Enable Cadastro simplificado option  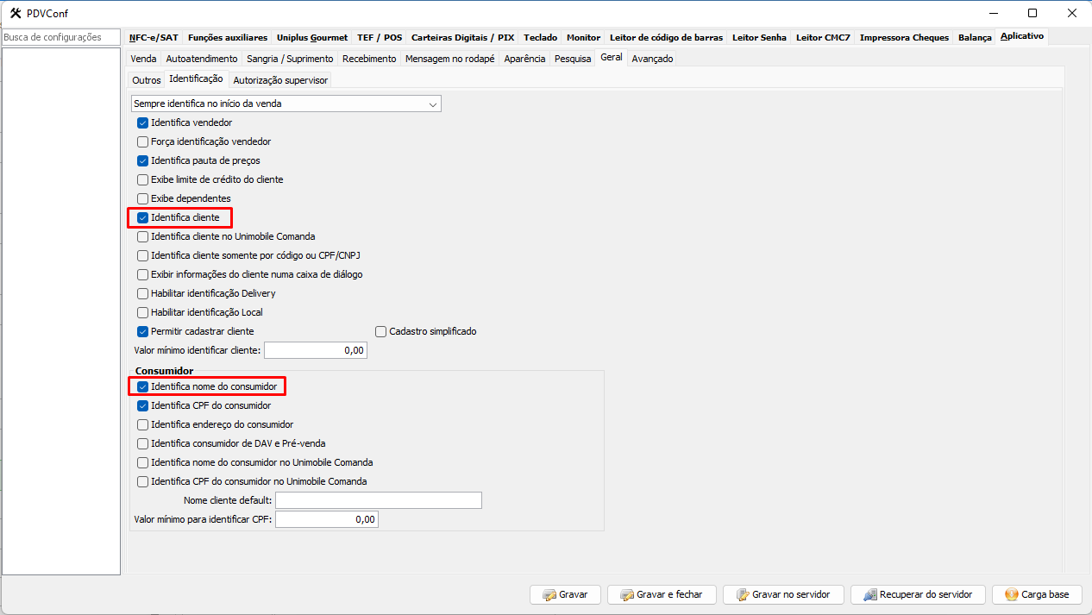(x=381, y=331)
